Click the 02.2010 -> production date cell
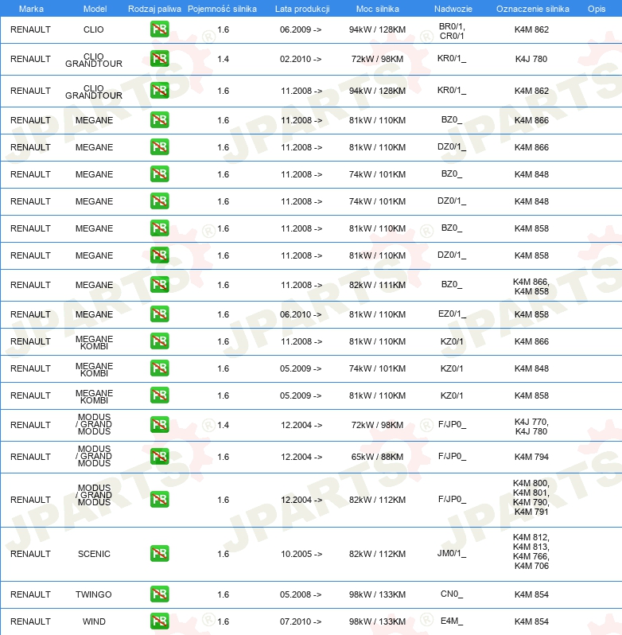The width and height of the screenshot is (622, 635). pyautogui.click(x=301, y=59)
